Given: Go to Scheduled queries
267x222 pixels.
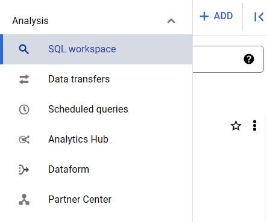Looking at the screenshot, I should pyautogui.click(x=96, y=109).
